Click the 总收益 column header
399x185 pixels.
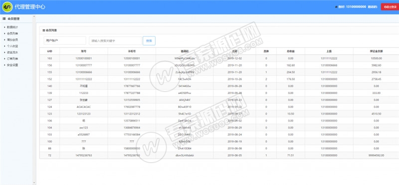click(x=290, y=51)
